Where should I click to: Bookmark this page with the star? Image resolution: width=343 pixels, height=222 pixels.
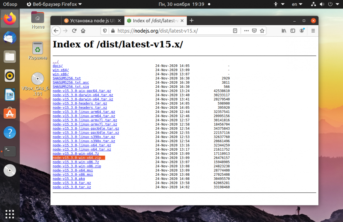click(x=262, y=31)
